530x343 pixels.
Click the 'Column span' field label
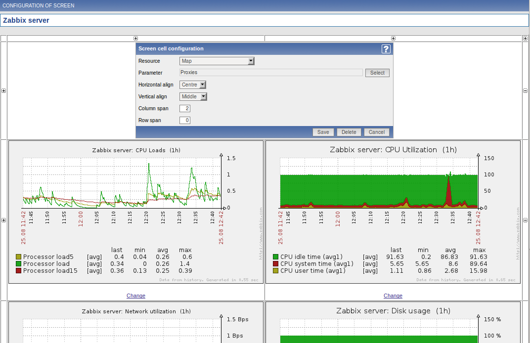click(153, 108)
